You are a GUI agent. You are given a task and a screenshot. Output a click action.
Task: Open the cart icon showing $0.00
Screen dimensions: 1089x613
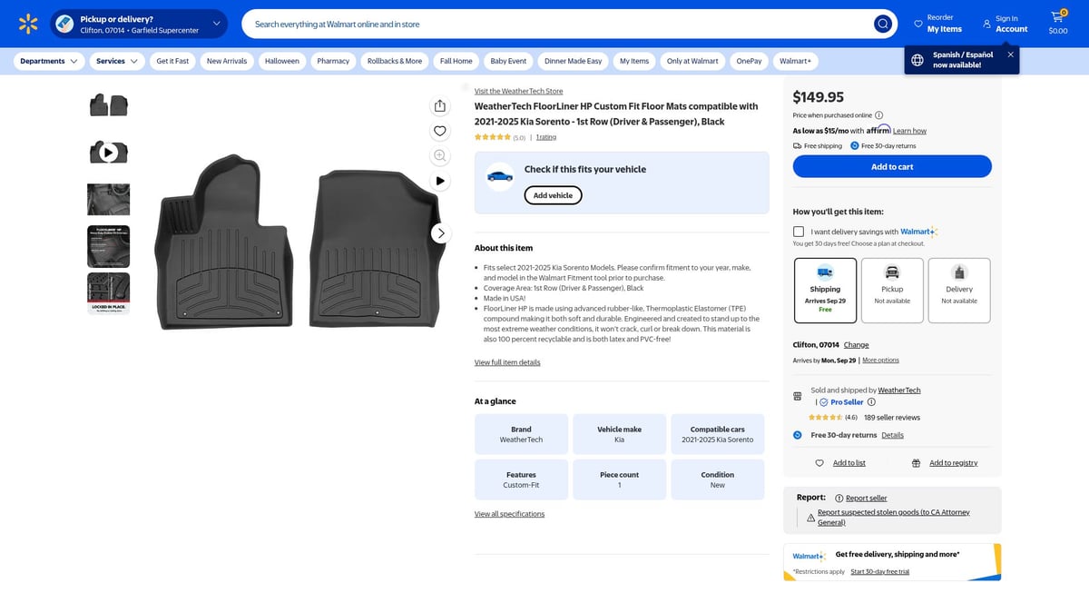click(1058, 23)
